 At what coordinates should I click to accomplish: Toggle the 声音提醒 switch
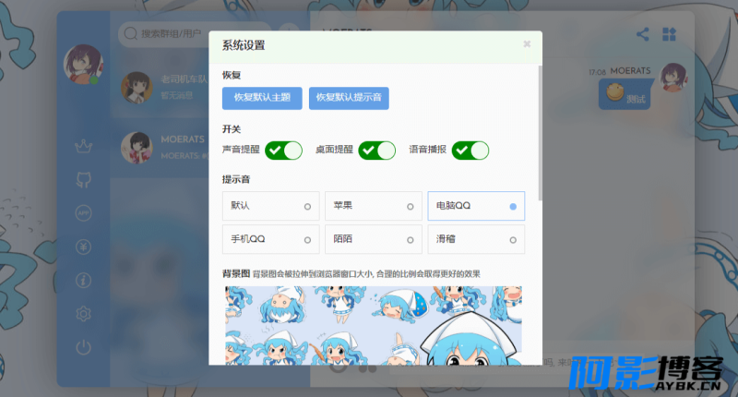[x=283, y=150]
